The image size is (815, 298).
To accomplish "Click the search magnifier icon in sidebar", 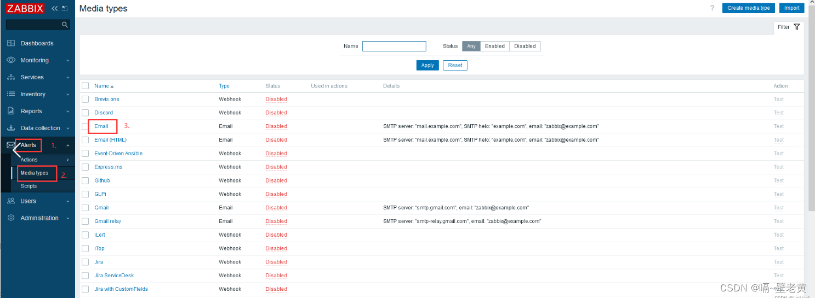I will pos(65,25).
